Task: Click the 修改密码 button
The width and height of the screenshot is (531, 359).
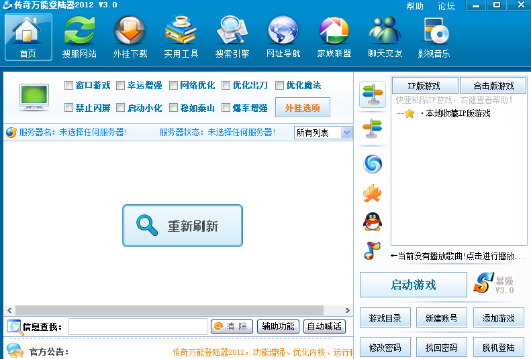Action: tap(385, 347)
